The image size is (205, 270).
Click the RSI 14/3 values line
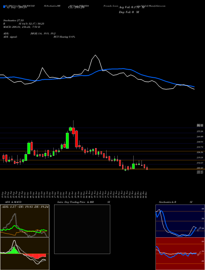click(x=24, y=25)
